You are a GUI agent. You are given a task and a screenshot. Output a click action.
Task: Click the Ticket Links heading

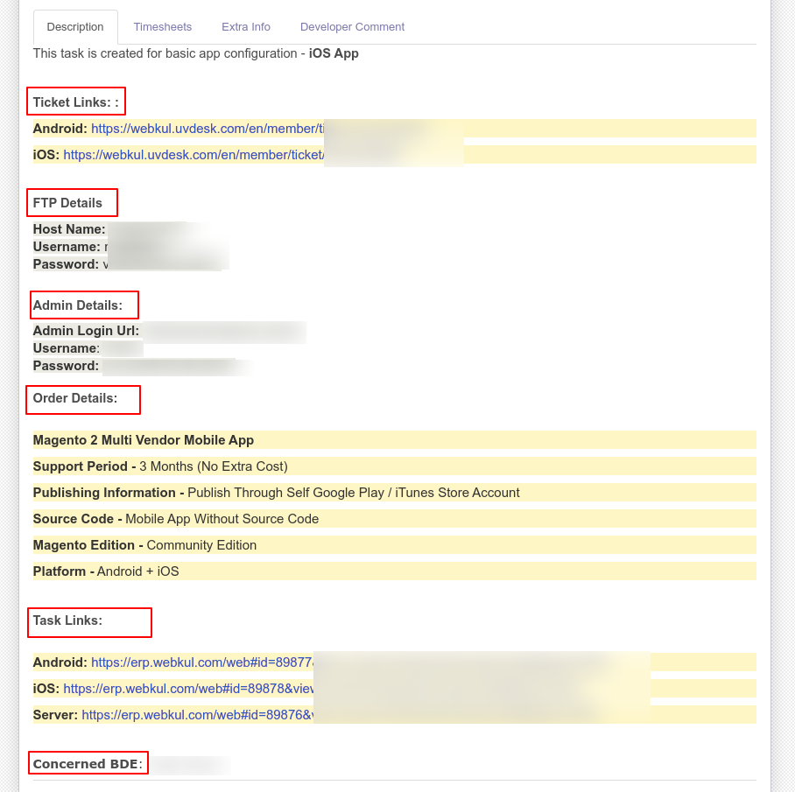(75, 102)
